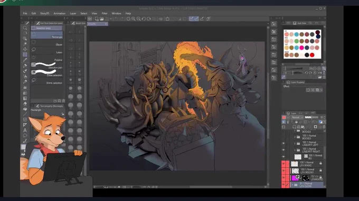Open the Window menu
Screen dimensions: 359x201
click(x=116, y=13)
